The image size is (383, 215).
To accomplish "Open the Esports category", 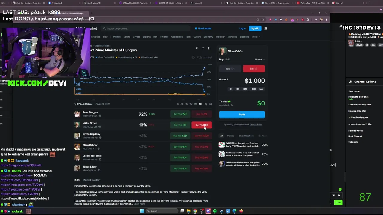I will tap(147, 37).
